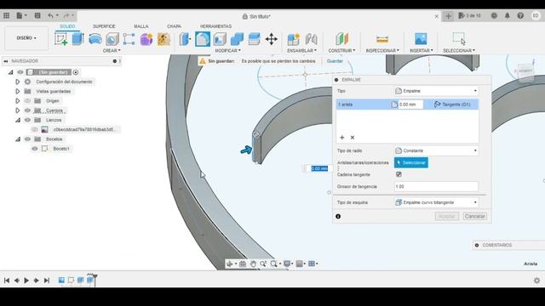This screenshot has height=306, width=545.
Task: Click the info icon in Empalme dialog
Action: click(338, 216)
